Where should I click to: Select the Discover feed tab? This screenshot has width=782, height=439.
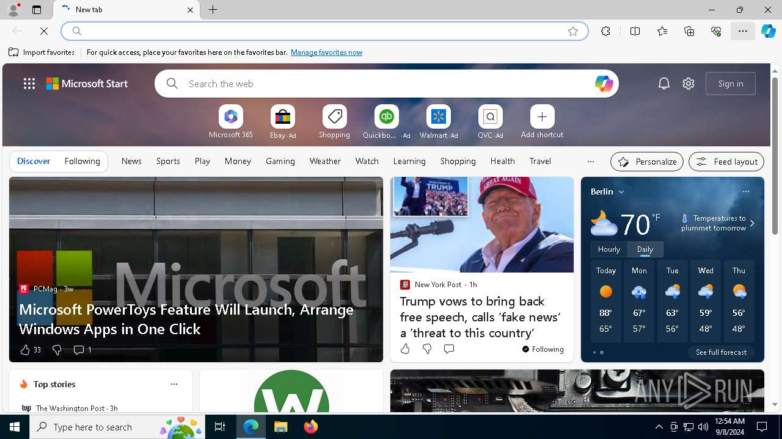point(34,161)
